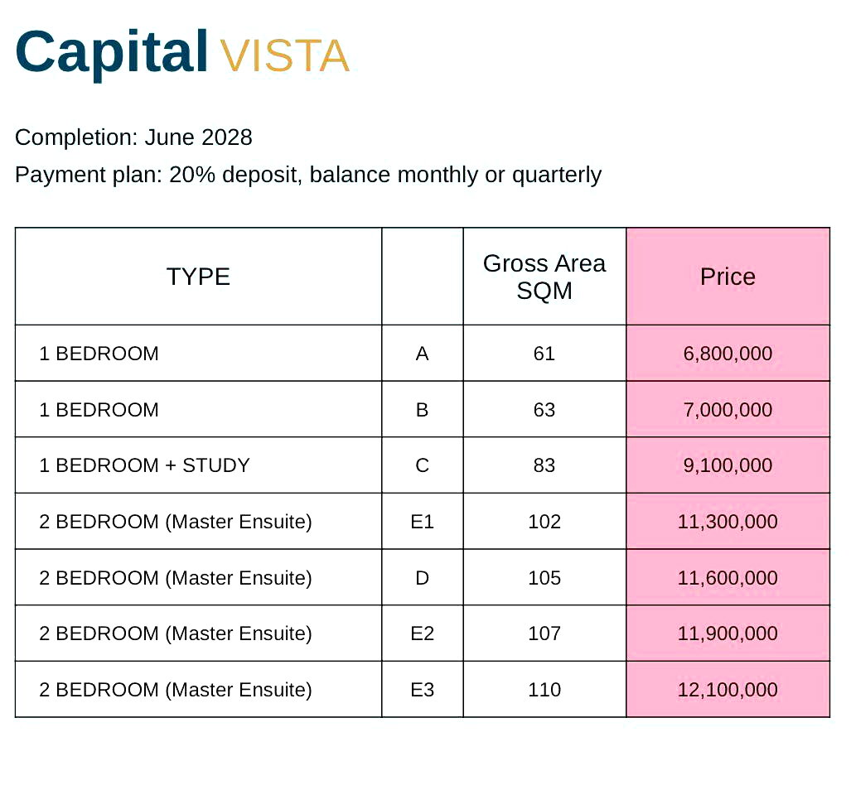Select the Completion: June 2028 text
This screenshot has height=790, width=851.
133,137
